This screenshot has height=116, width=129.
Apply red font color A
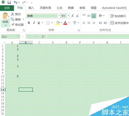(x=65, y=23)
